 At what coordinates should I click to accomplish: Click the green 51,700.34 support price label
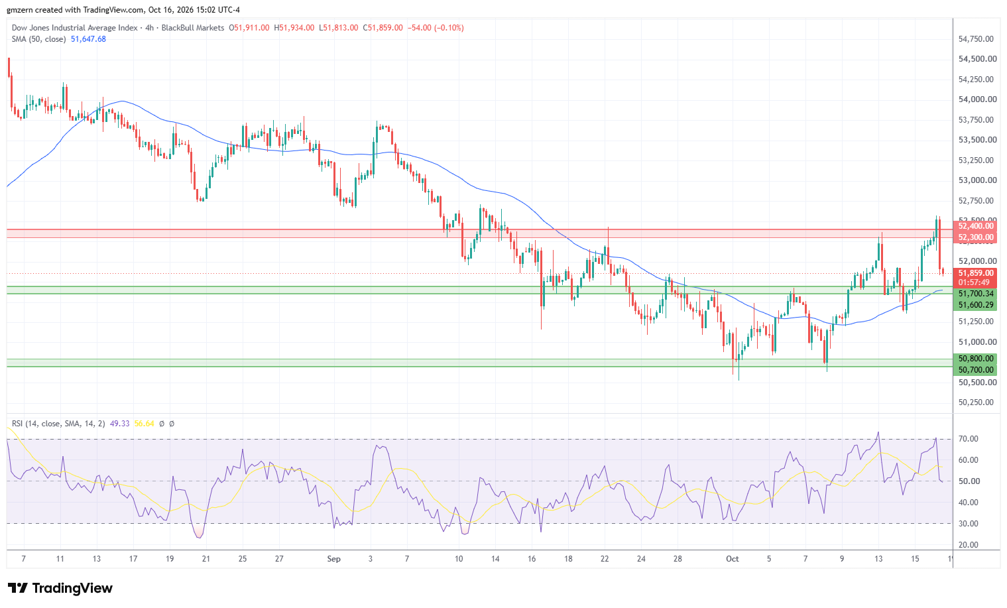976,294
